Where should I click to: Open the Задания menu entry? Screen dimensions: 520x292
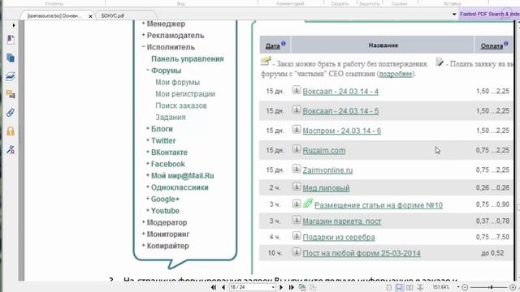[171, 118]
